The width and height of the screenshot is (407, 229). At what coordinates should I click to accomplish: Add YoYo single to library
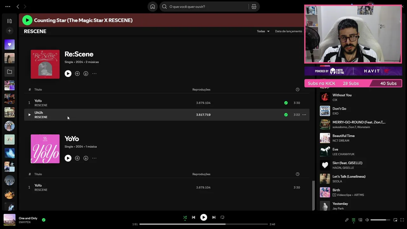77,158
